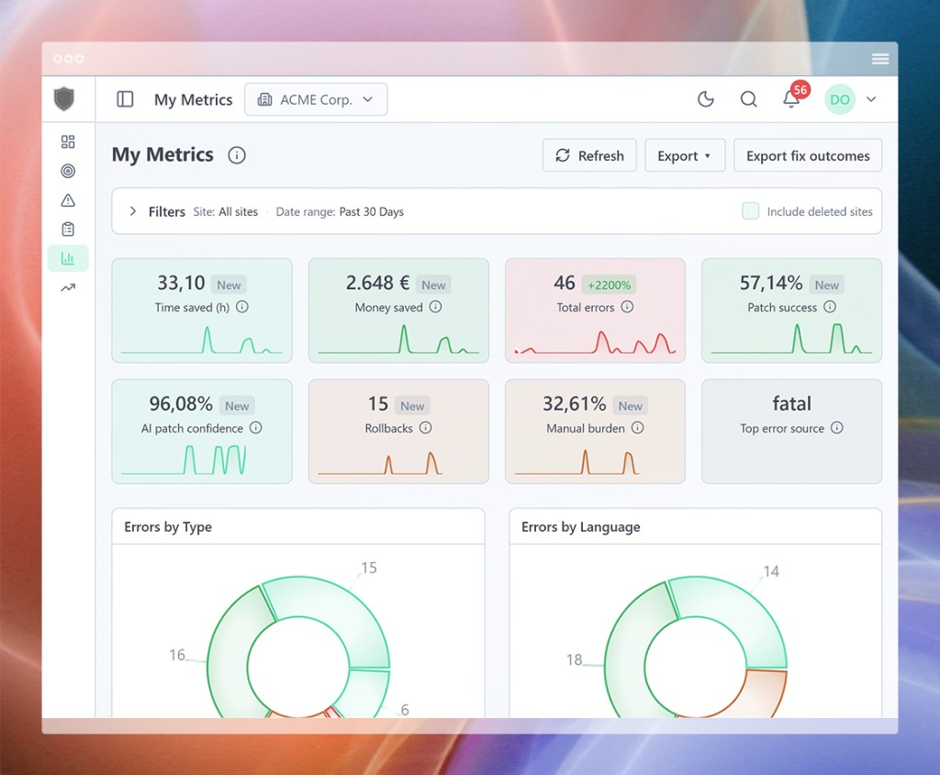940x775 pixels.
Task: Open the warning triangle icon in sidebar
Action: [68, 200]
